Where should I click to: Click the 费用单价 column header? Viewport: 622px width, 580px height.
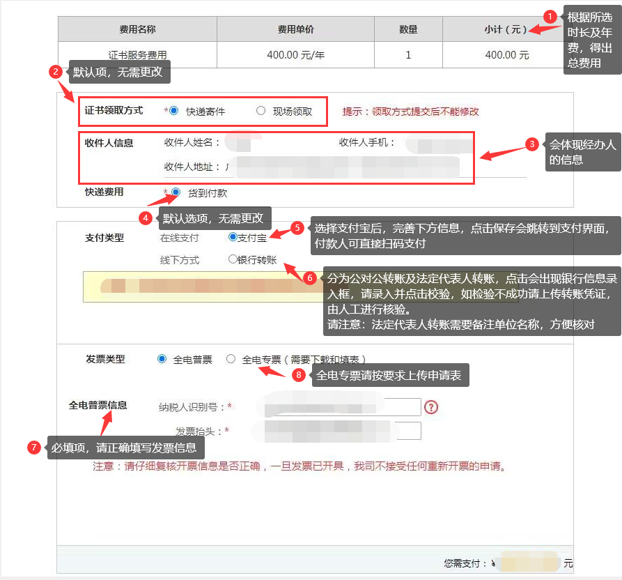295,29
